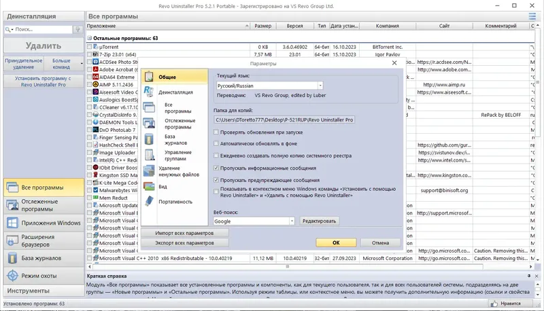Click the Adobe Acrobat row icon
Screen dimensions: 544x311
(96, 69)
